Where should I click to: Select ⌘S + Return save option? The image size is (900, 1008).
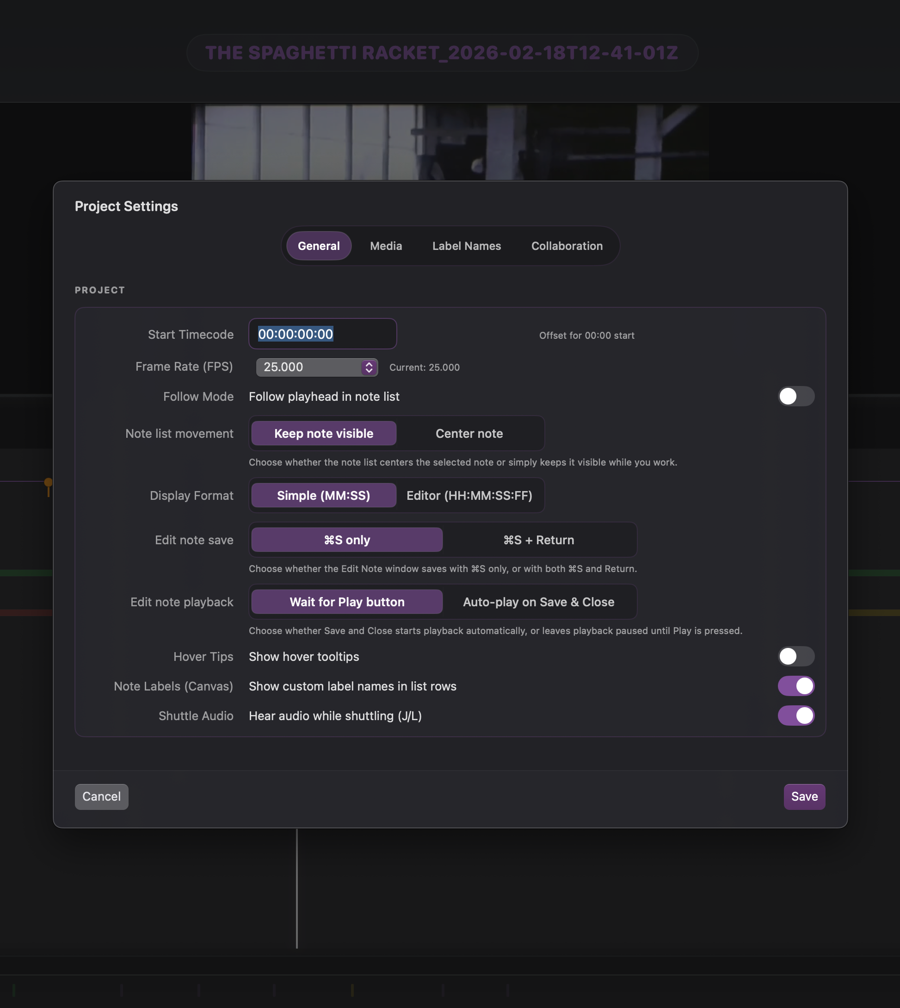[x=539, y=540]
